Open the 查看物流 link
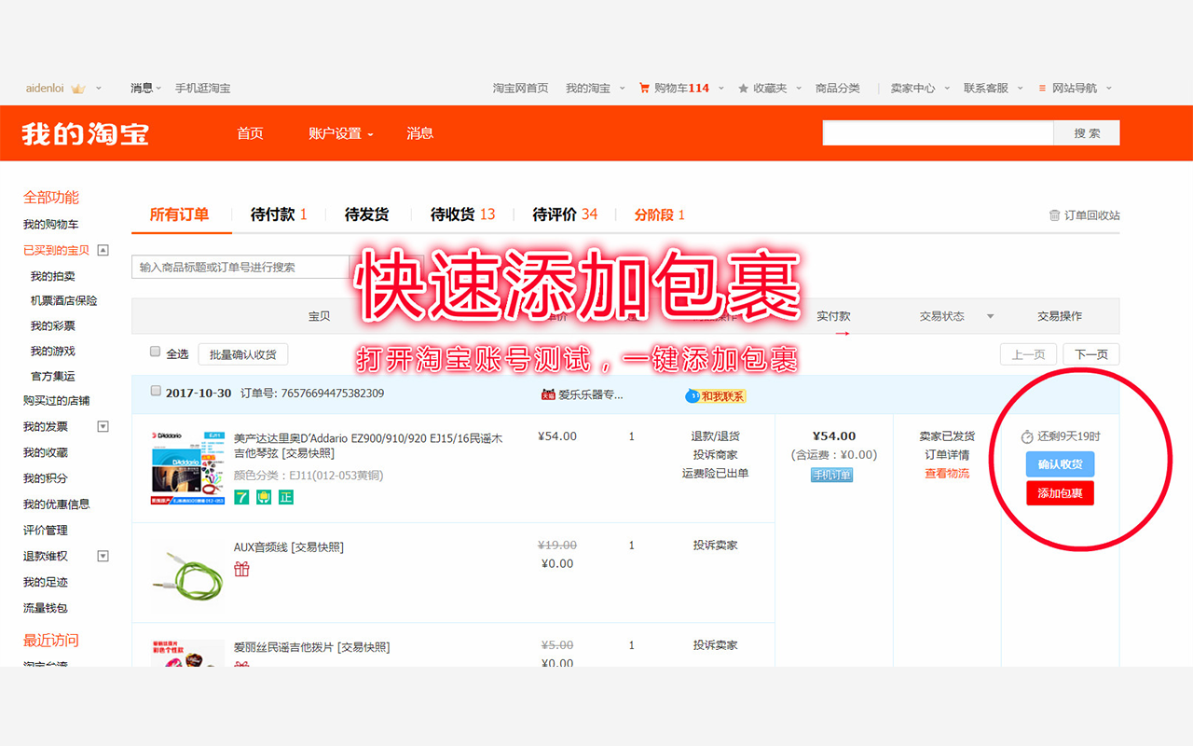Image resolution: width=1193 pixels, height=746 pixels. click(x=947, y=474)
